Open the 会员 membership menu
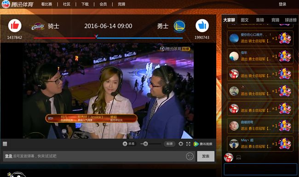This screenshot has height=177, width=299. pyautogui.click(x=103, y=4)
